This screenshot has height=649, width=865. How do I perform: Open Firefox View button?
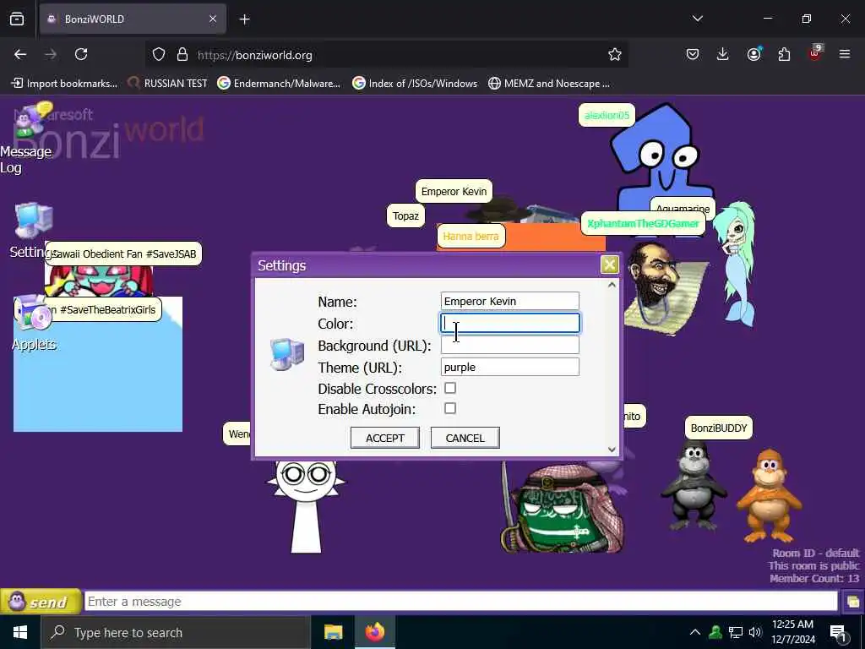17,19
